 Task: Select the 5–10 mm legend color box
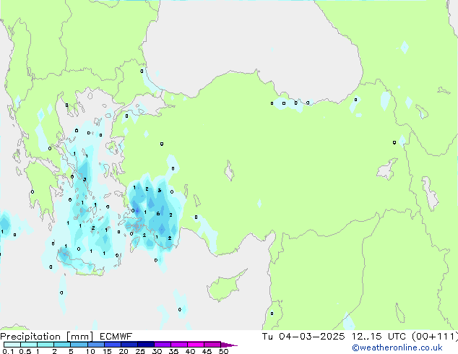79,345
